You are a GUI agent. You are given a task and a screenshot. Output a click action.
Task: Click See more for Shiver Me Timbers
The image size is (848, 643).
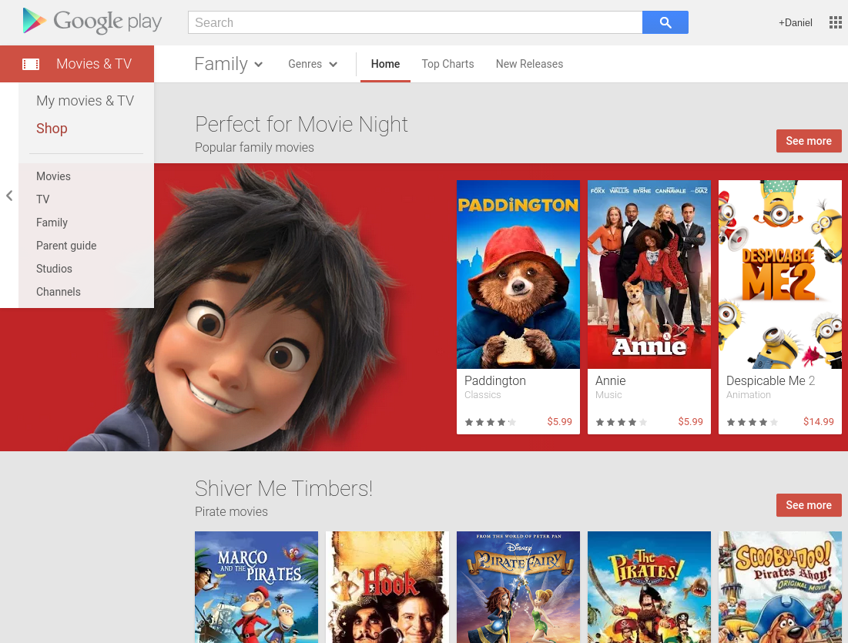pos(809,505)
